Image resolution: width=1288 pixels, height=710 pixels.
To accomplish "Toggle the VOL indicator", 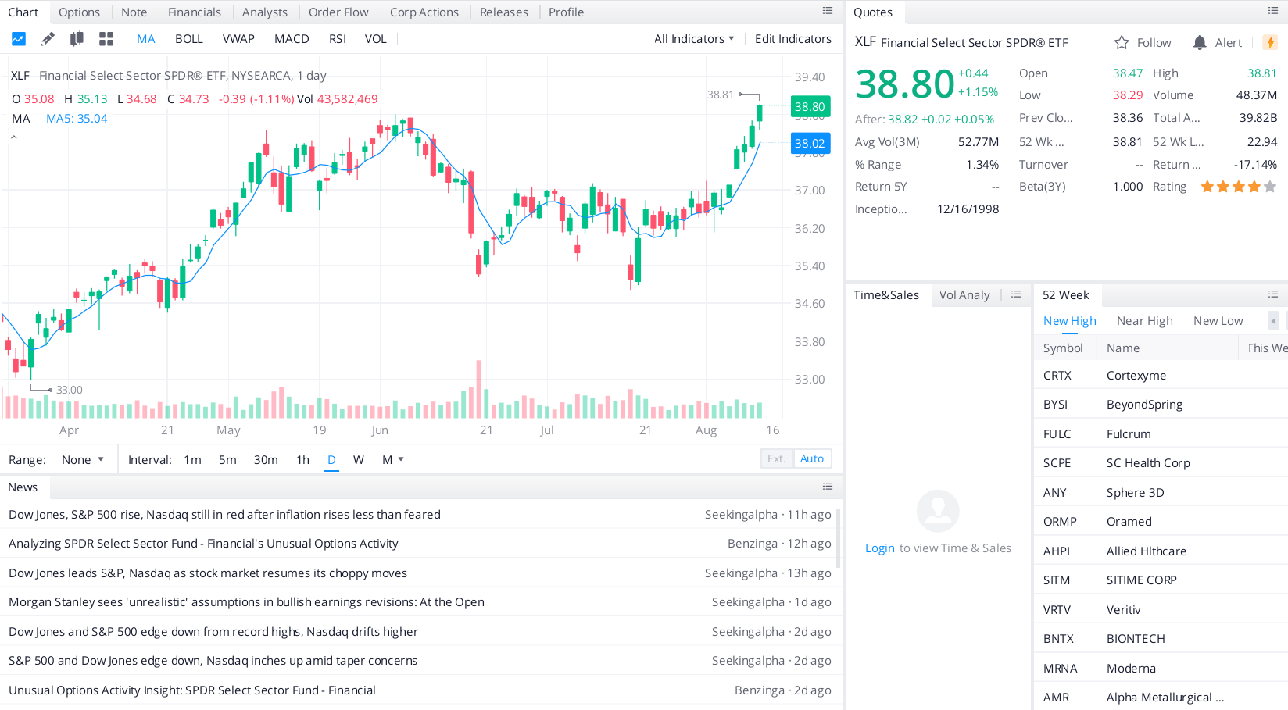I will pyautogui.click(x=376, y=39).
